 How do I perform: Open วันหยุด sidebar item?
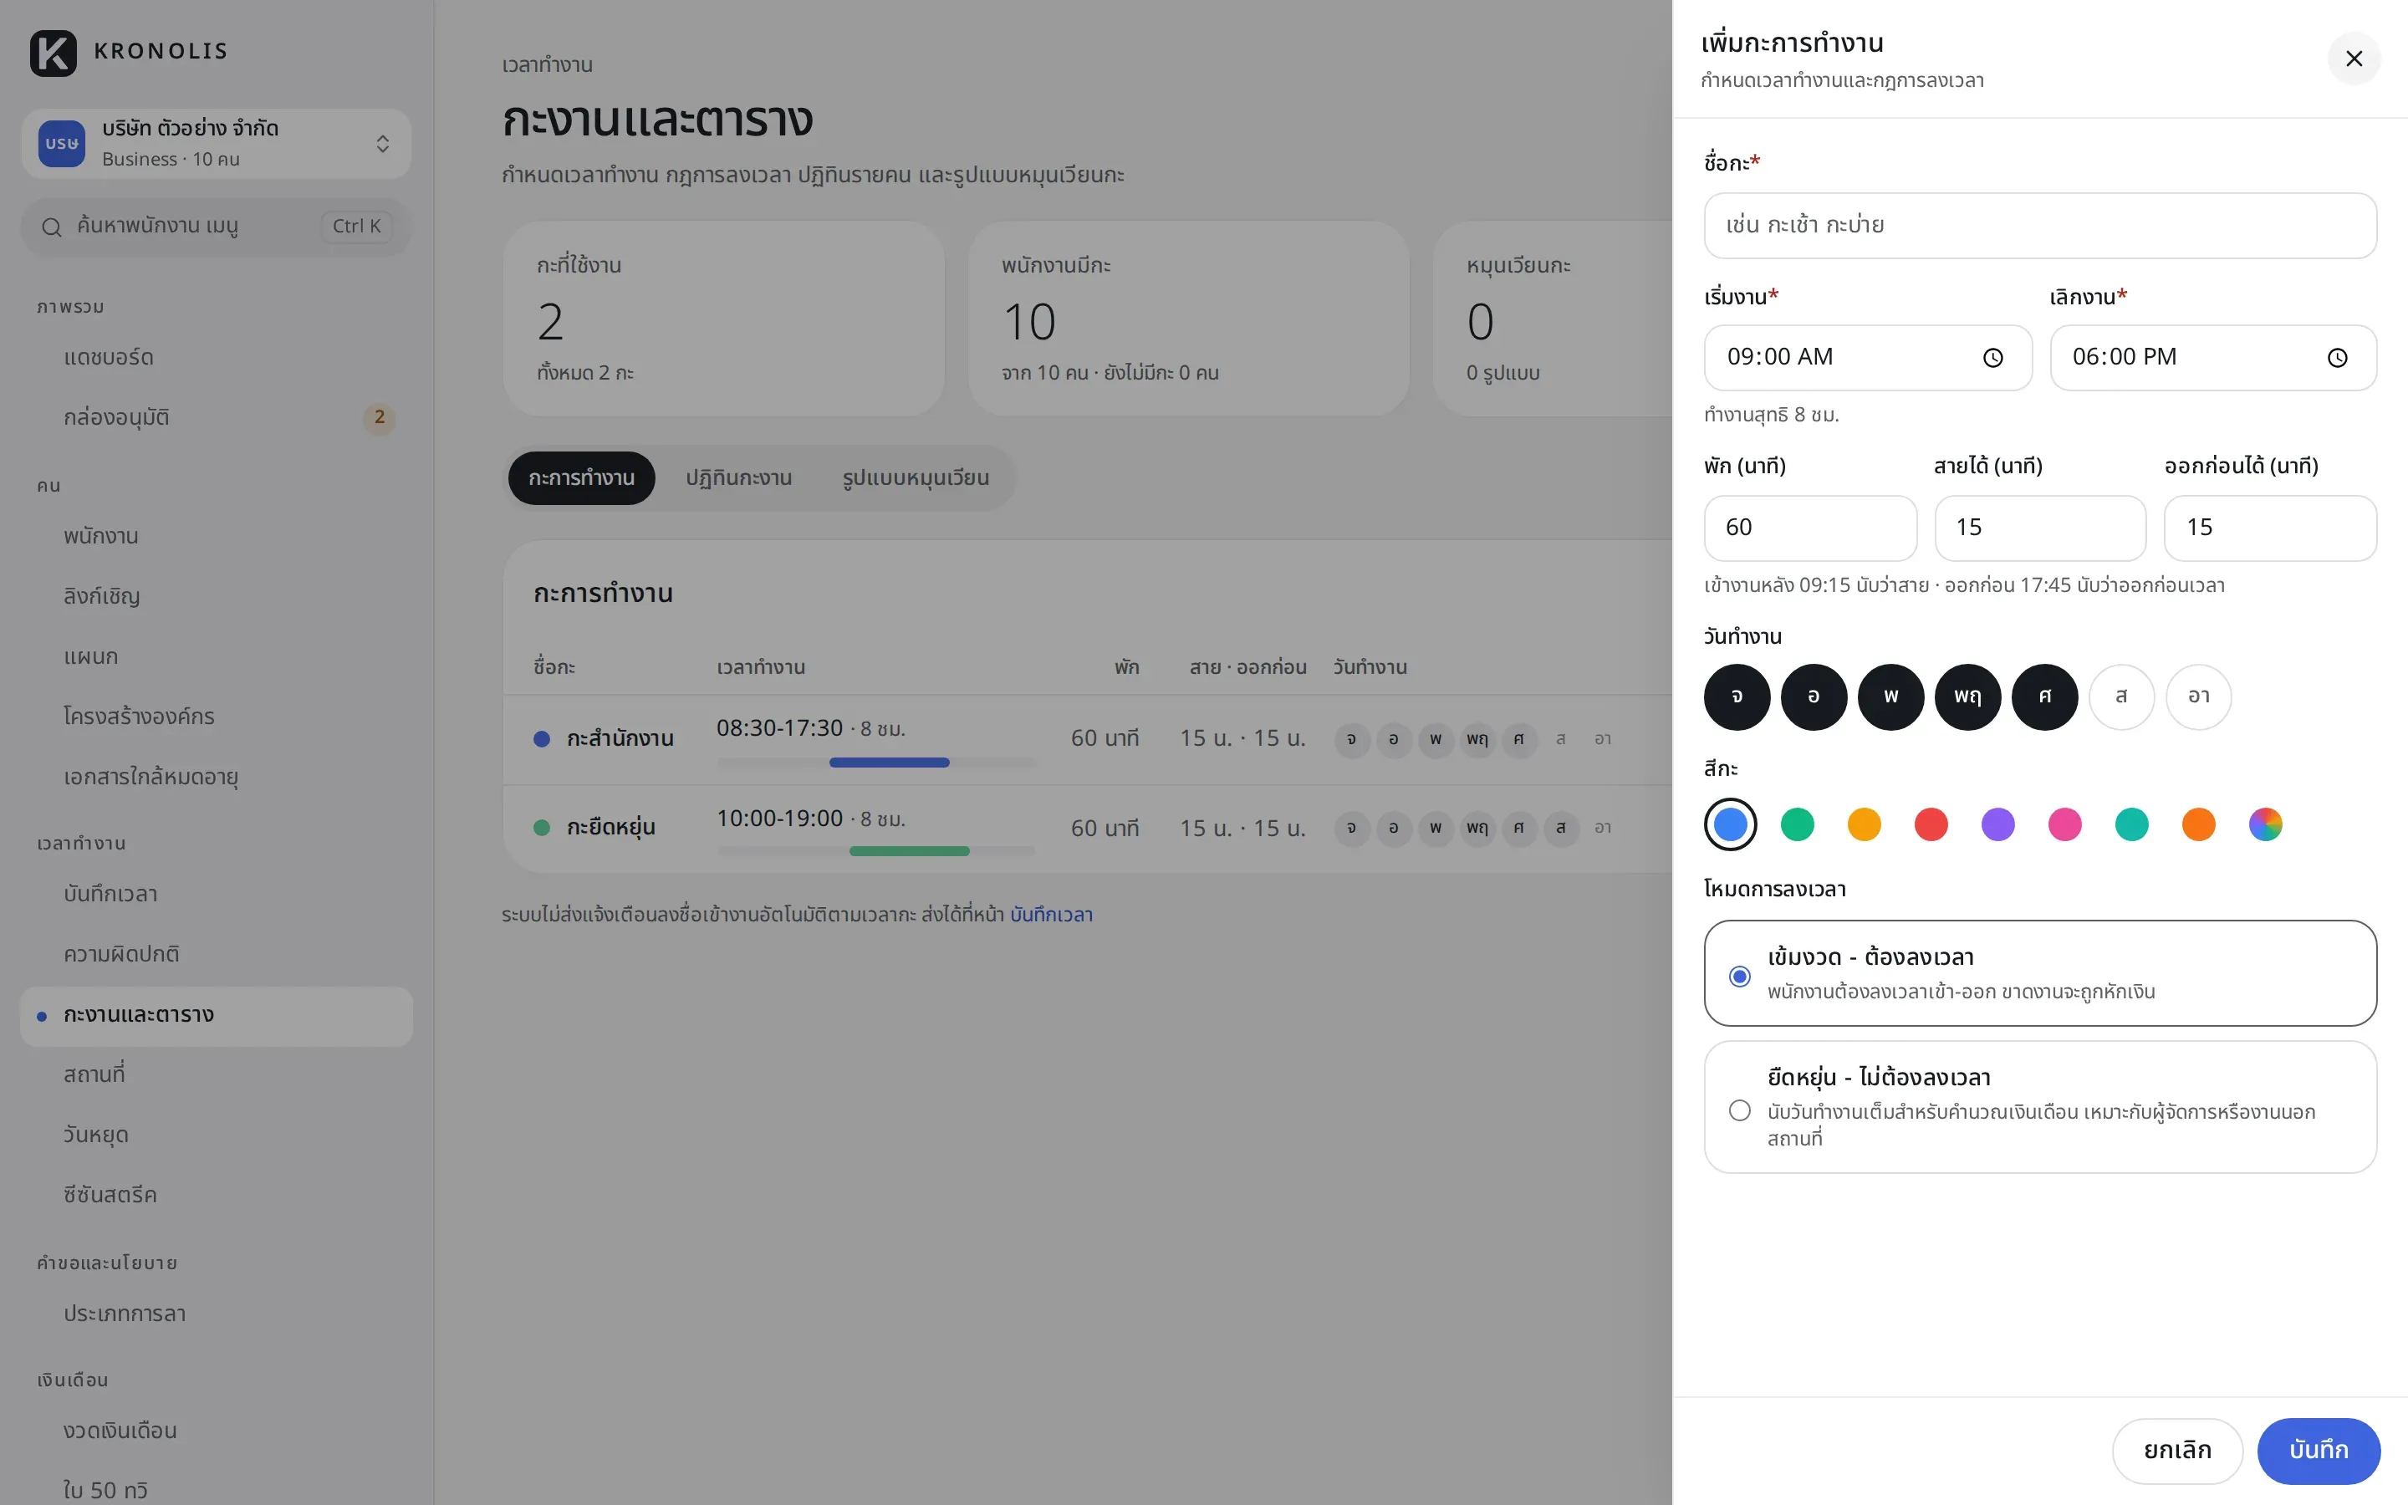(216, 1135)
